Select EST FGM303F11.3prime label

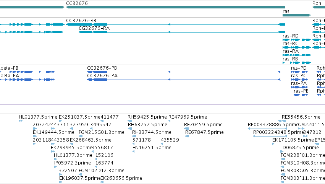point(303,179)
